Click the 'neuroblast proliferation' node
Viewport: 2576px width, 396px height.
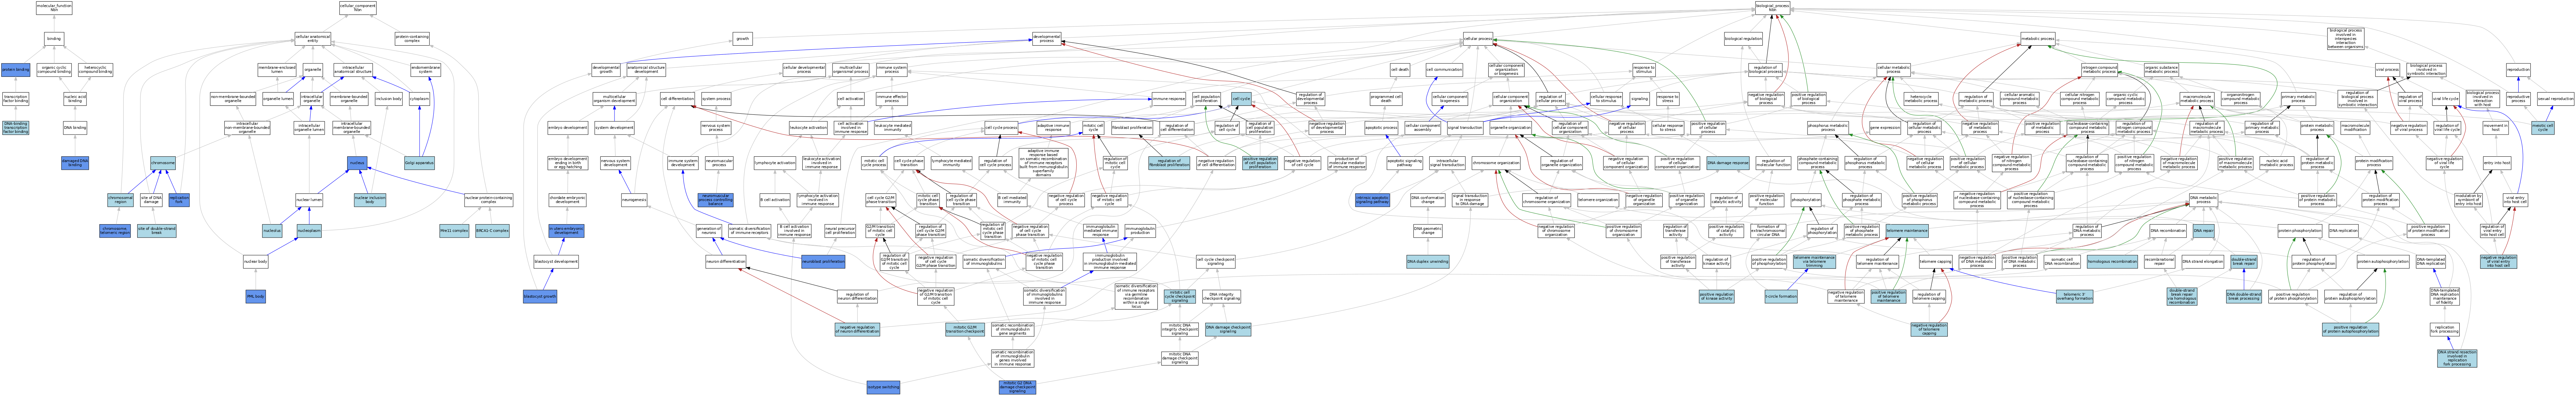823,262
